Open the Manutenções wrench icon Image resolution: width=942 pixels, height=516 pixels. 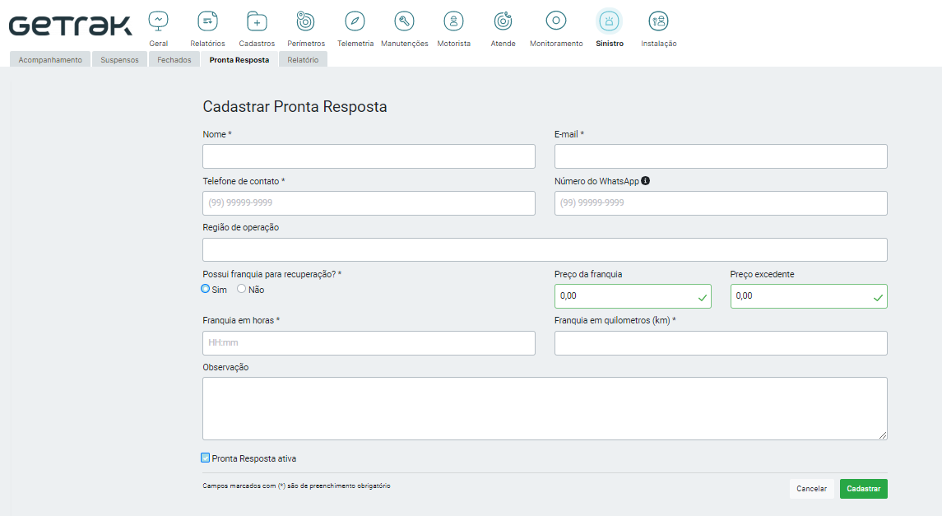(x=404, y=21)
